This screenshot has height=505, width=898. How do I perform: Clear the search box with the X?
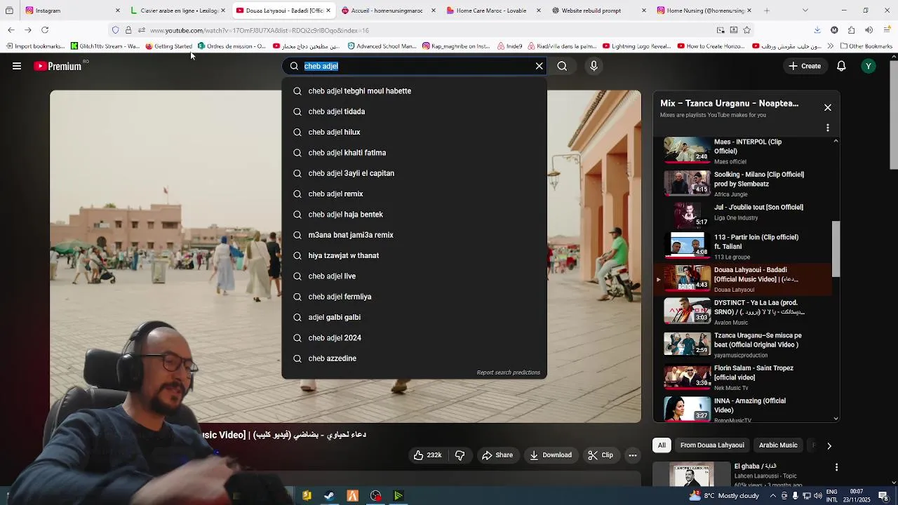pyautogui.click(x=540, y=66)
